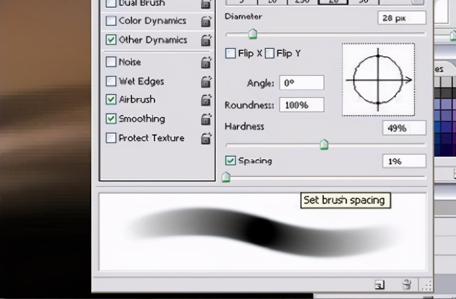The height and width of the screenshot is (299, 456).
Task: Select the Other Dynamics label
Action: click(x=153, y=40)
